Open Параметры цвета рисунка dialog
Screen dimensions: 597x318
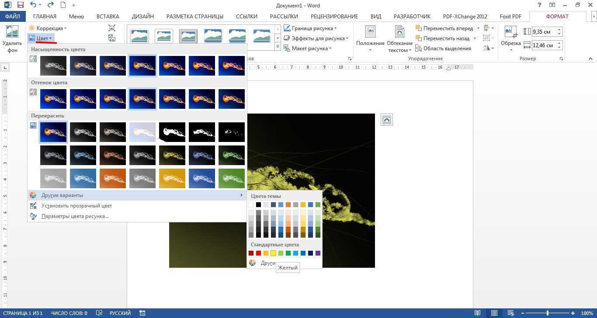75,216
